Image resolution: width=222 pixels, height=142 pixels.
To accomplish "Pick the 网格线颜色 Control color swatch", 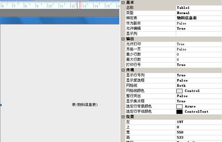I will click(179, 91).
